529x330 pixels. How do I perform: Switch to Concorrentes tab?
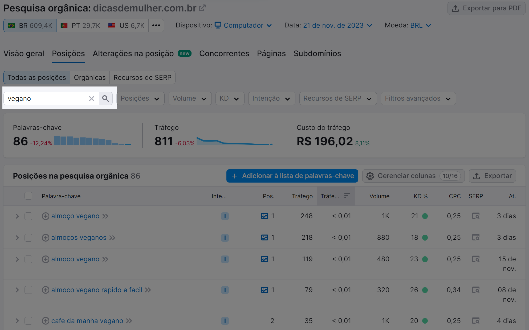[x=224, y=53]
